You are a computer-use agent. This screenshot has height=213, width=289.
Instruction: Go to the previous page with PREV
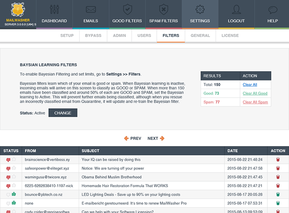[133, 138]
